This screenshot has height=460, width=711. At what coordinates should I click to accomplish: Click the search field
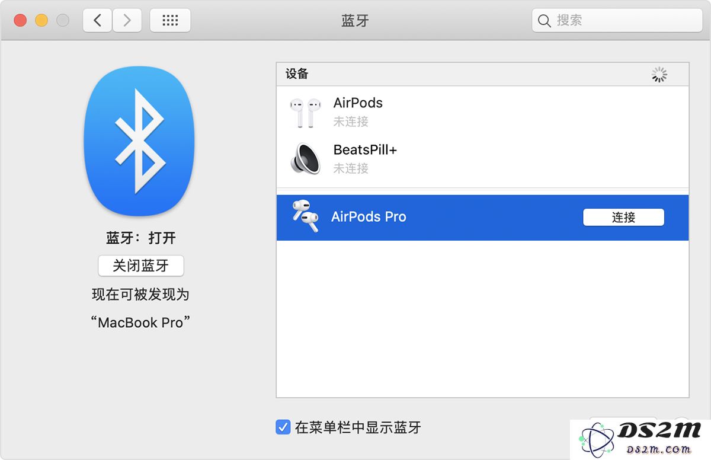click(617, 21)
